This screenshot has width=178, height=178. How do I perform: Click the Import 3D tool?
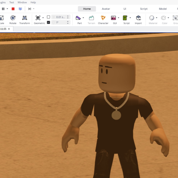point(138,20)
